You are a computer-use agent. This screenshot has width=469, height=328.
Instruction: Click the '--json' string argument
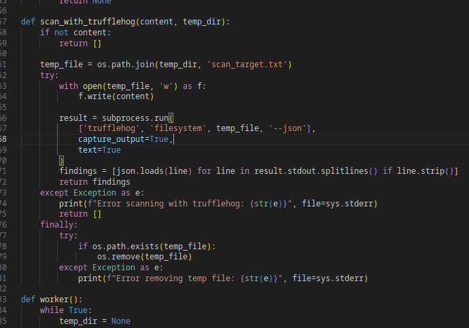[x=288, y=128]
